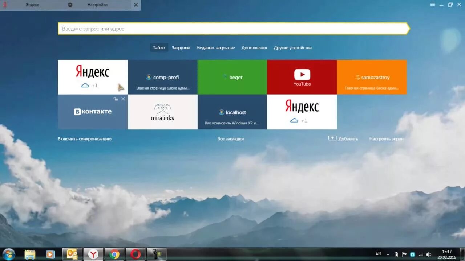Click the battery icon in the system tray
This screenshot has width=465, height=261.
pos(396,254)
